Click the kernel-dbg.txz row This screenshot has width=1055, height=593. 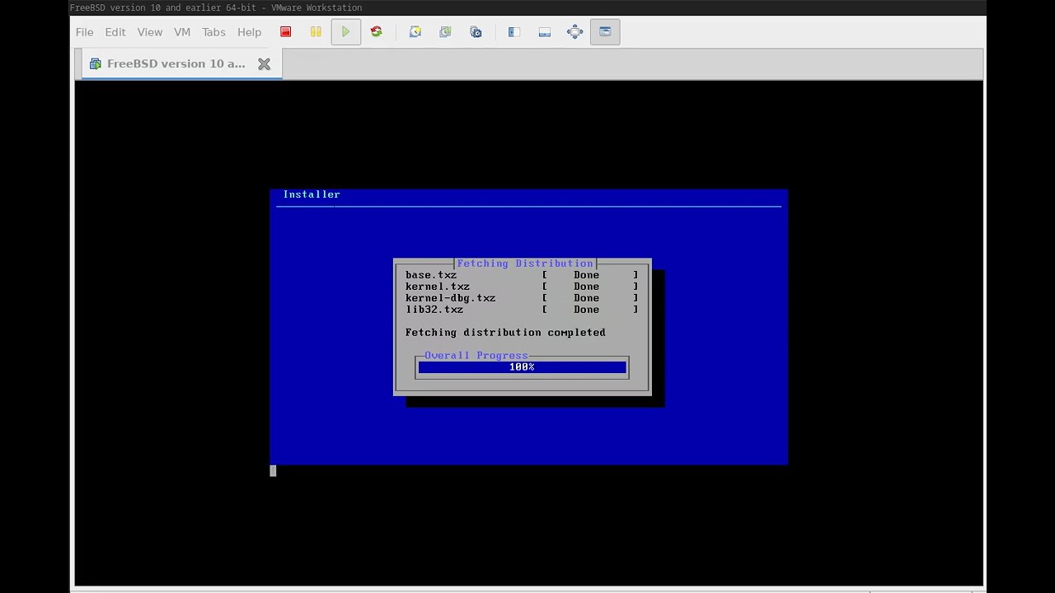click(522, 298)
